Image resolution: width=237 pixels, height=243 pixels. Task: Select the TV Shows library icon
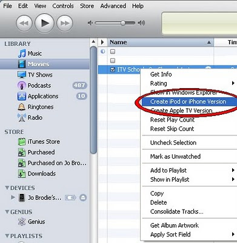pos(22,75)
